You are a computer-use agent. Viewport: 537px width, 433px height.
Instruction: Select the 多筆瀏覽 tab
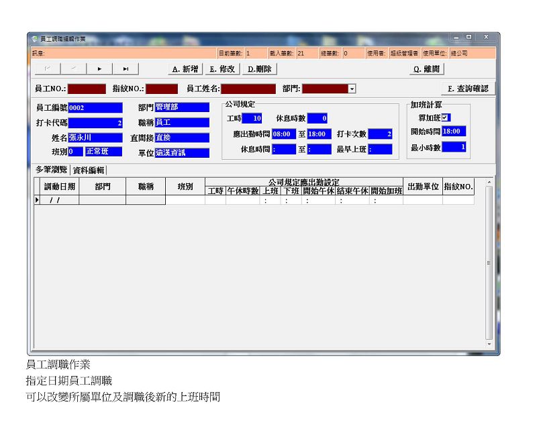51,170
